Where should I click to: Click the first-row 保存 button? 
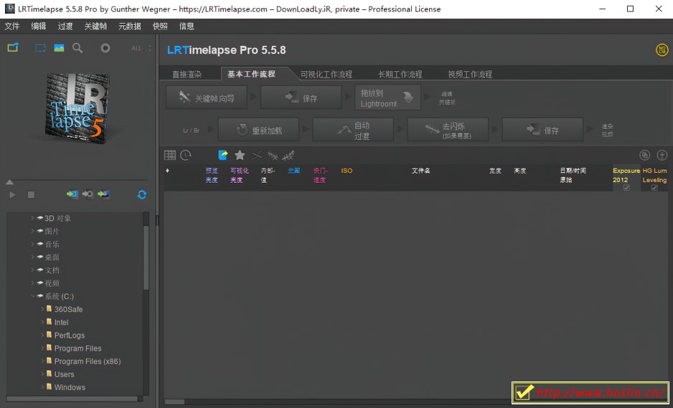(x=301, y=98)
